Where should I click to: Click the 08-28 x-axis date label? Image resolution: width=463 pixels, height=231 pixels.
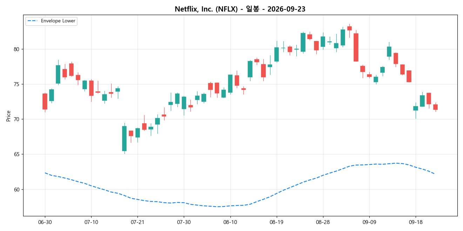click(323, 222)
